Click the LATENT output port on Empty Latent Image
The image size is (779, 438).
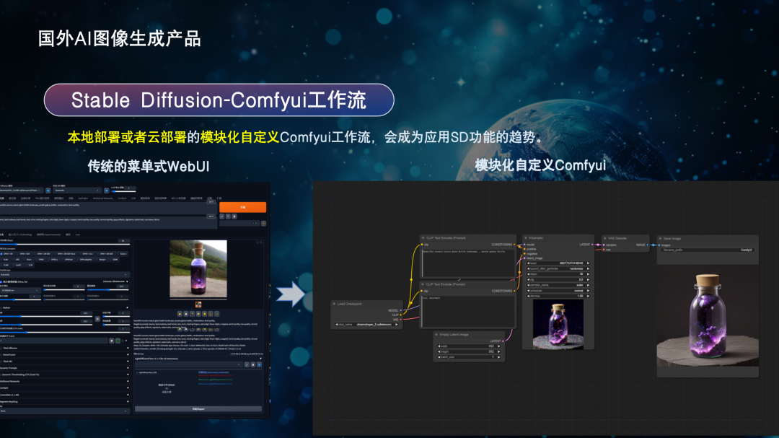[503, 341]
